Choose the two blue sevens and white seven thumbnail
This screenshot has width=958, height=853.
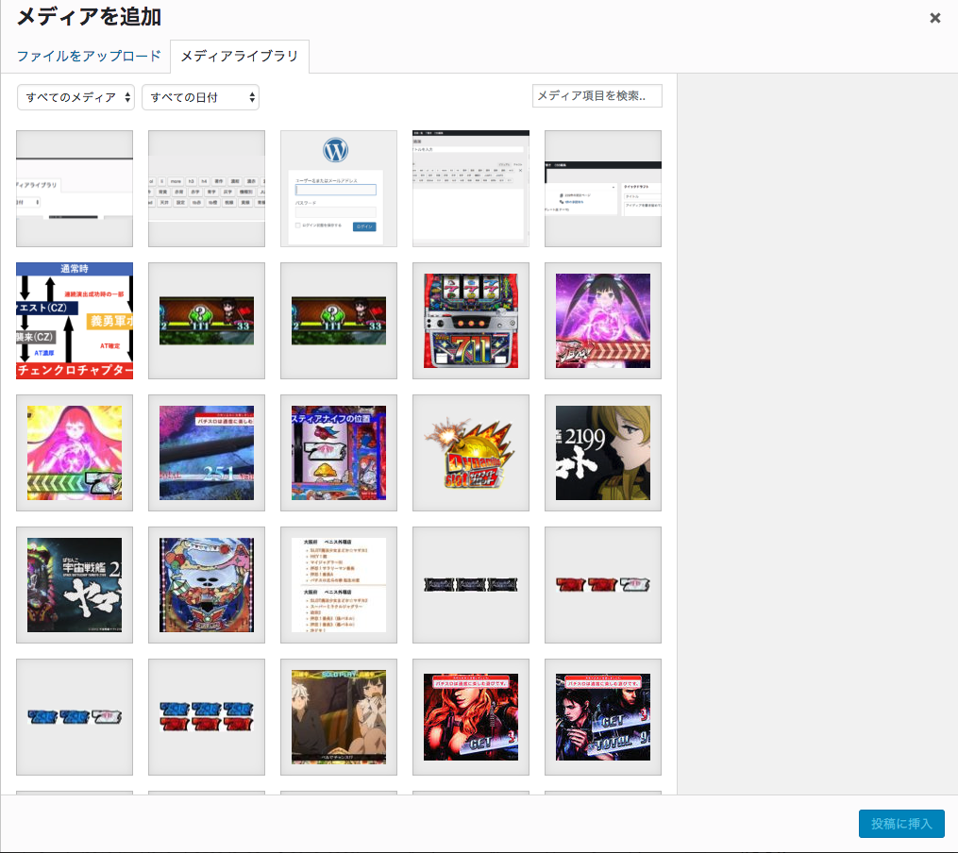[75, 717]
